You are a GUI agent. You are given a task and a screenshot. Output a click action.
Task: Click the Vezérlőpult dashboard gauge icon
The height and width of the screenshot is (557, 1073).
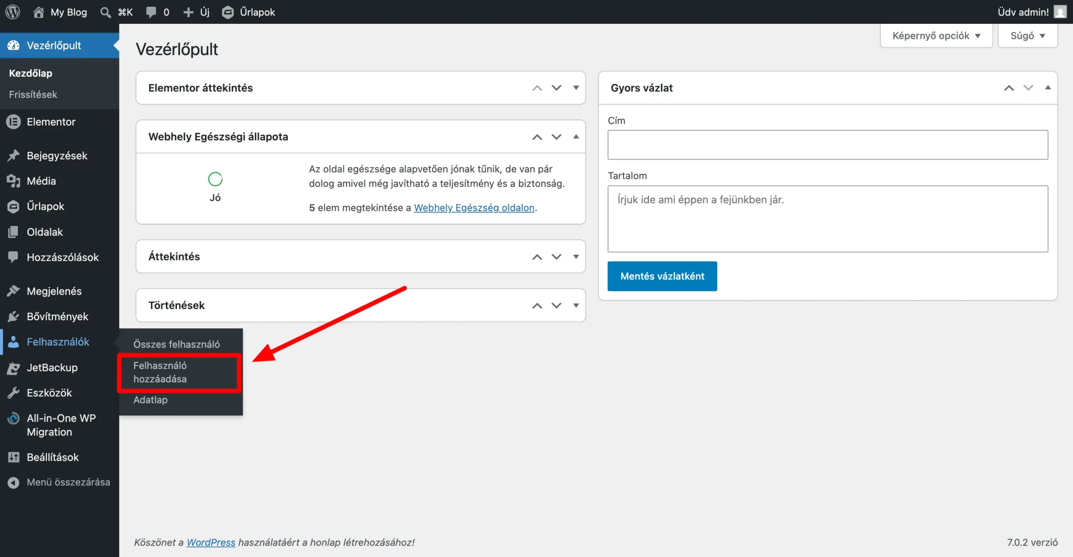pos(13,45)
